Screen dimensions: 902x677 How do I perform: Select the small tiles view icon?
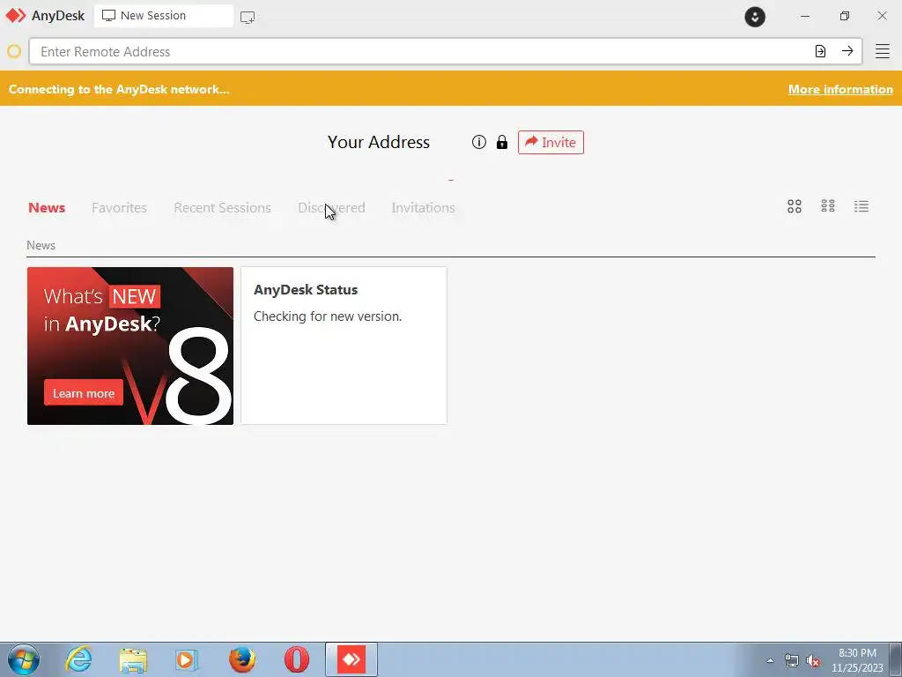pos(828,206)
